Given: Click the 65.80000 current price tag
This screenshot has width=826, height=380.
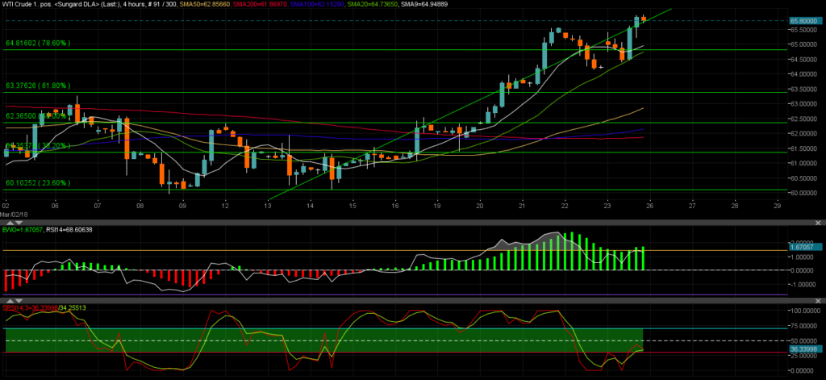Looking at the screenshot, I should coord(804,21).
